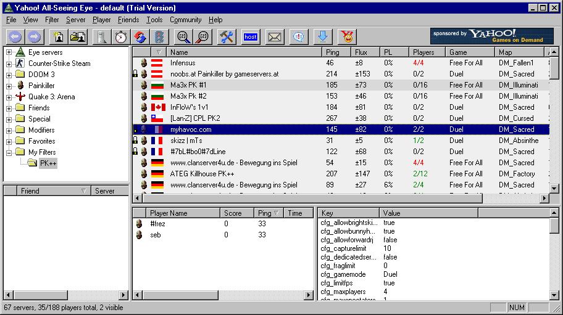Expand the Eye servers tree node

pyautogui.click(x=9, y=52)
